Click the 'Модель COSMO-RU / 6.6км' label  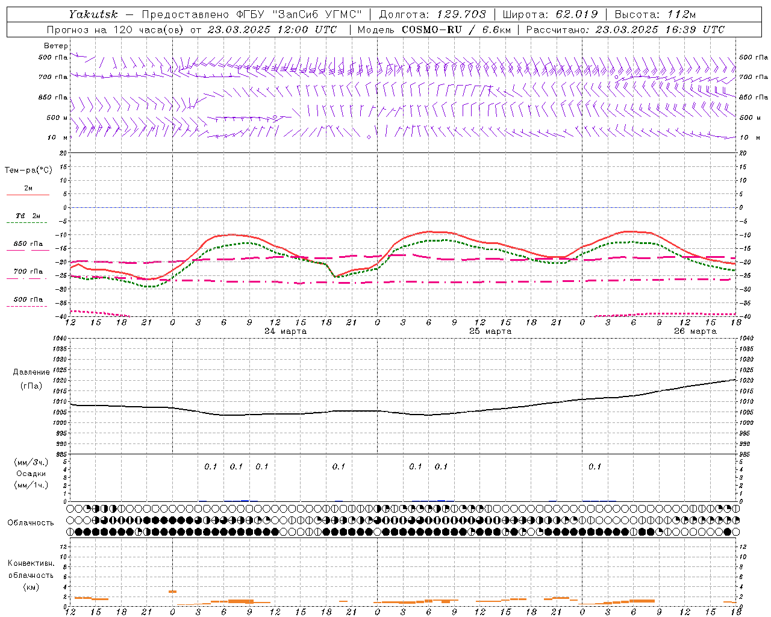(x=434, y=30)
